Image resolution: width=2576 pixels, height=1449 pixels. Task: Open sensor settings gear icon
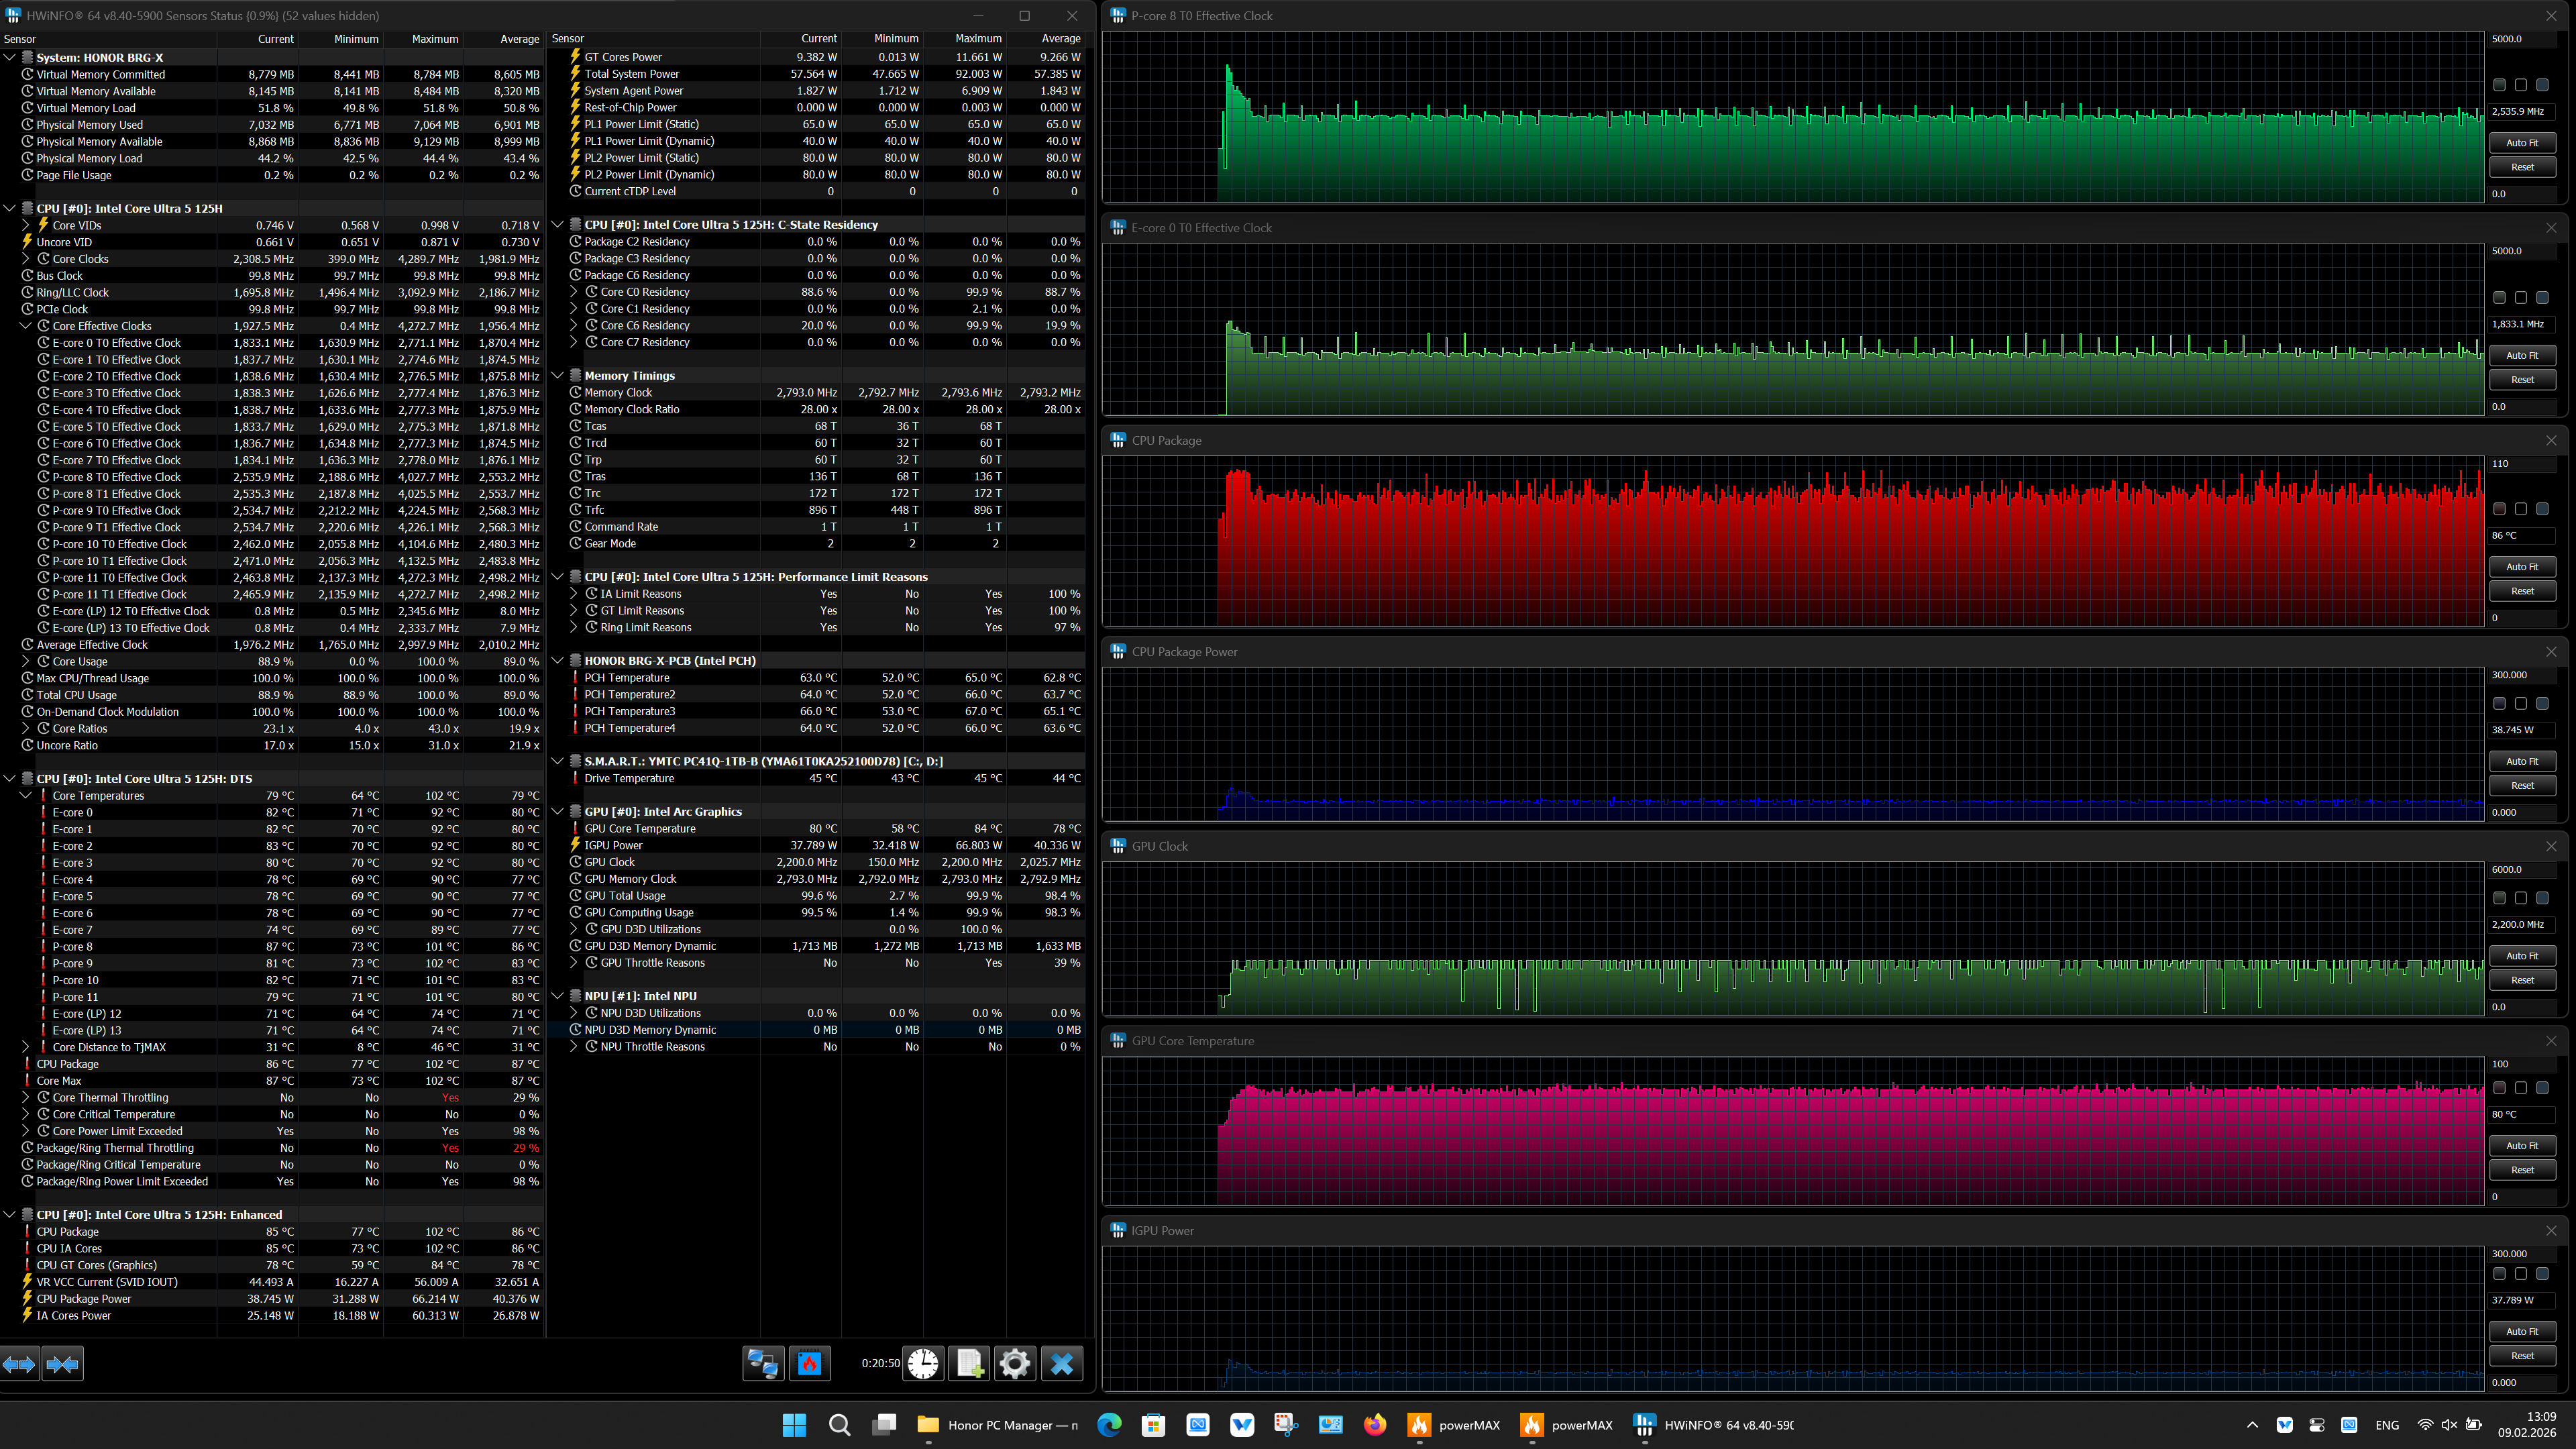(x=1015, y=1363)
